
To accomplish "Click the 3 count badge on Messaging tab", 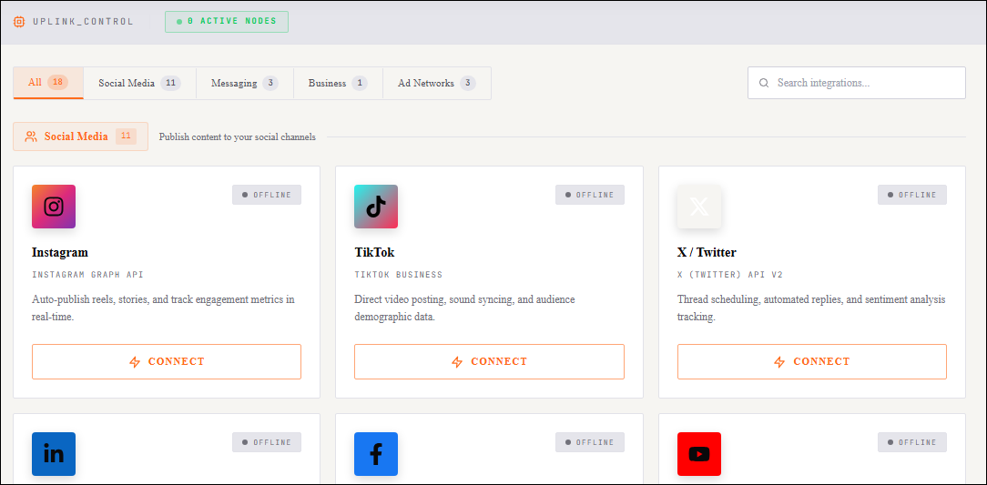I will tap(270, 83).
